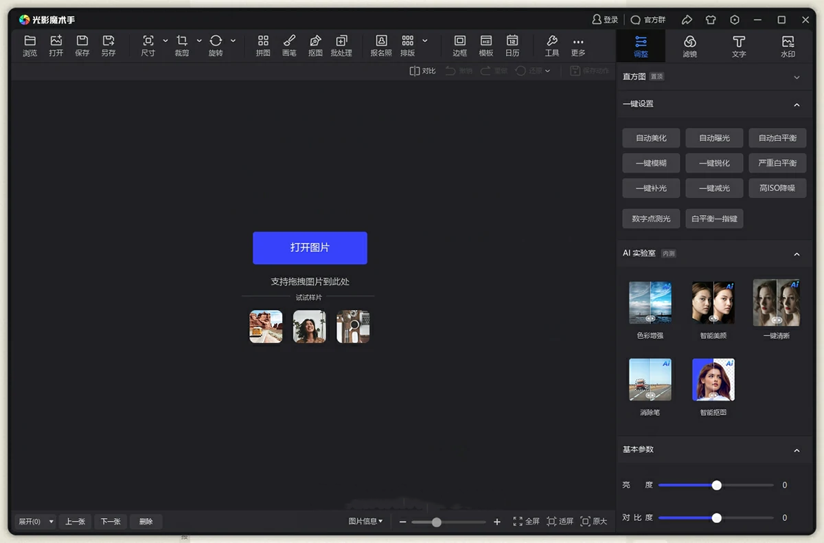824x543 pixels.
Task: Click the hexagon settings icon in title bar
Action: point(735,20)
